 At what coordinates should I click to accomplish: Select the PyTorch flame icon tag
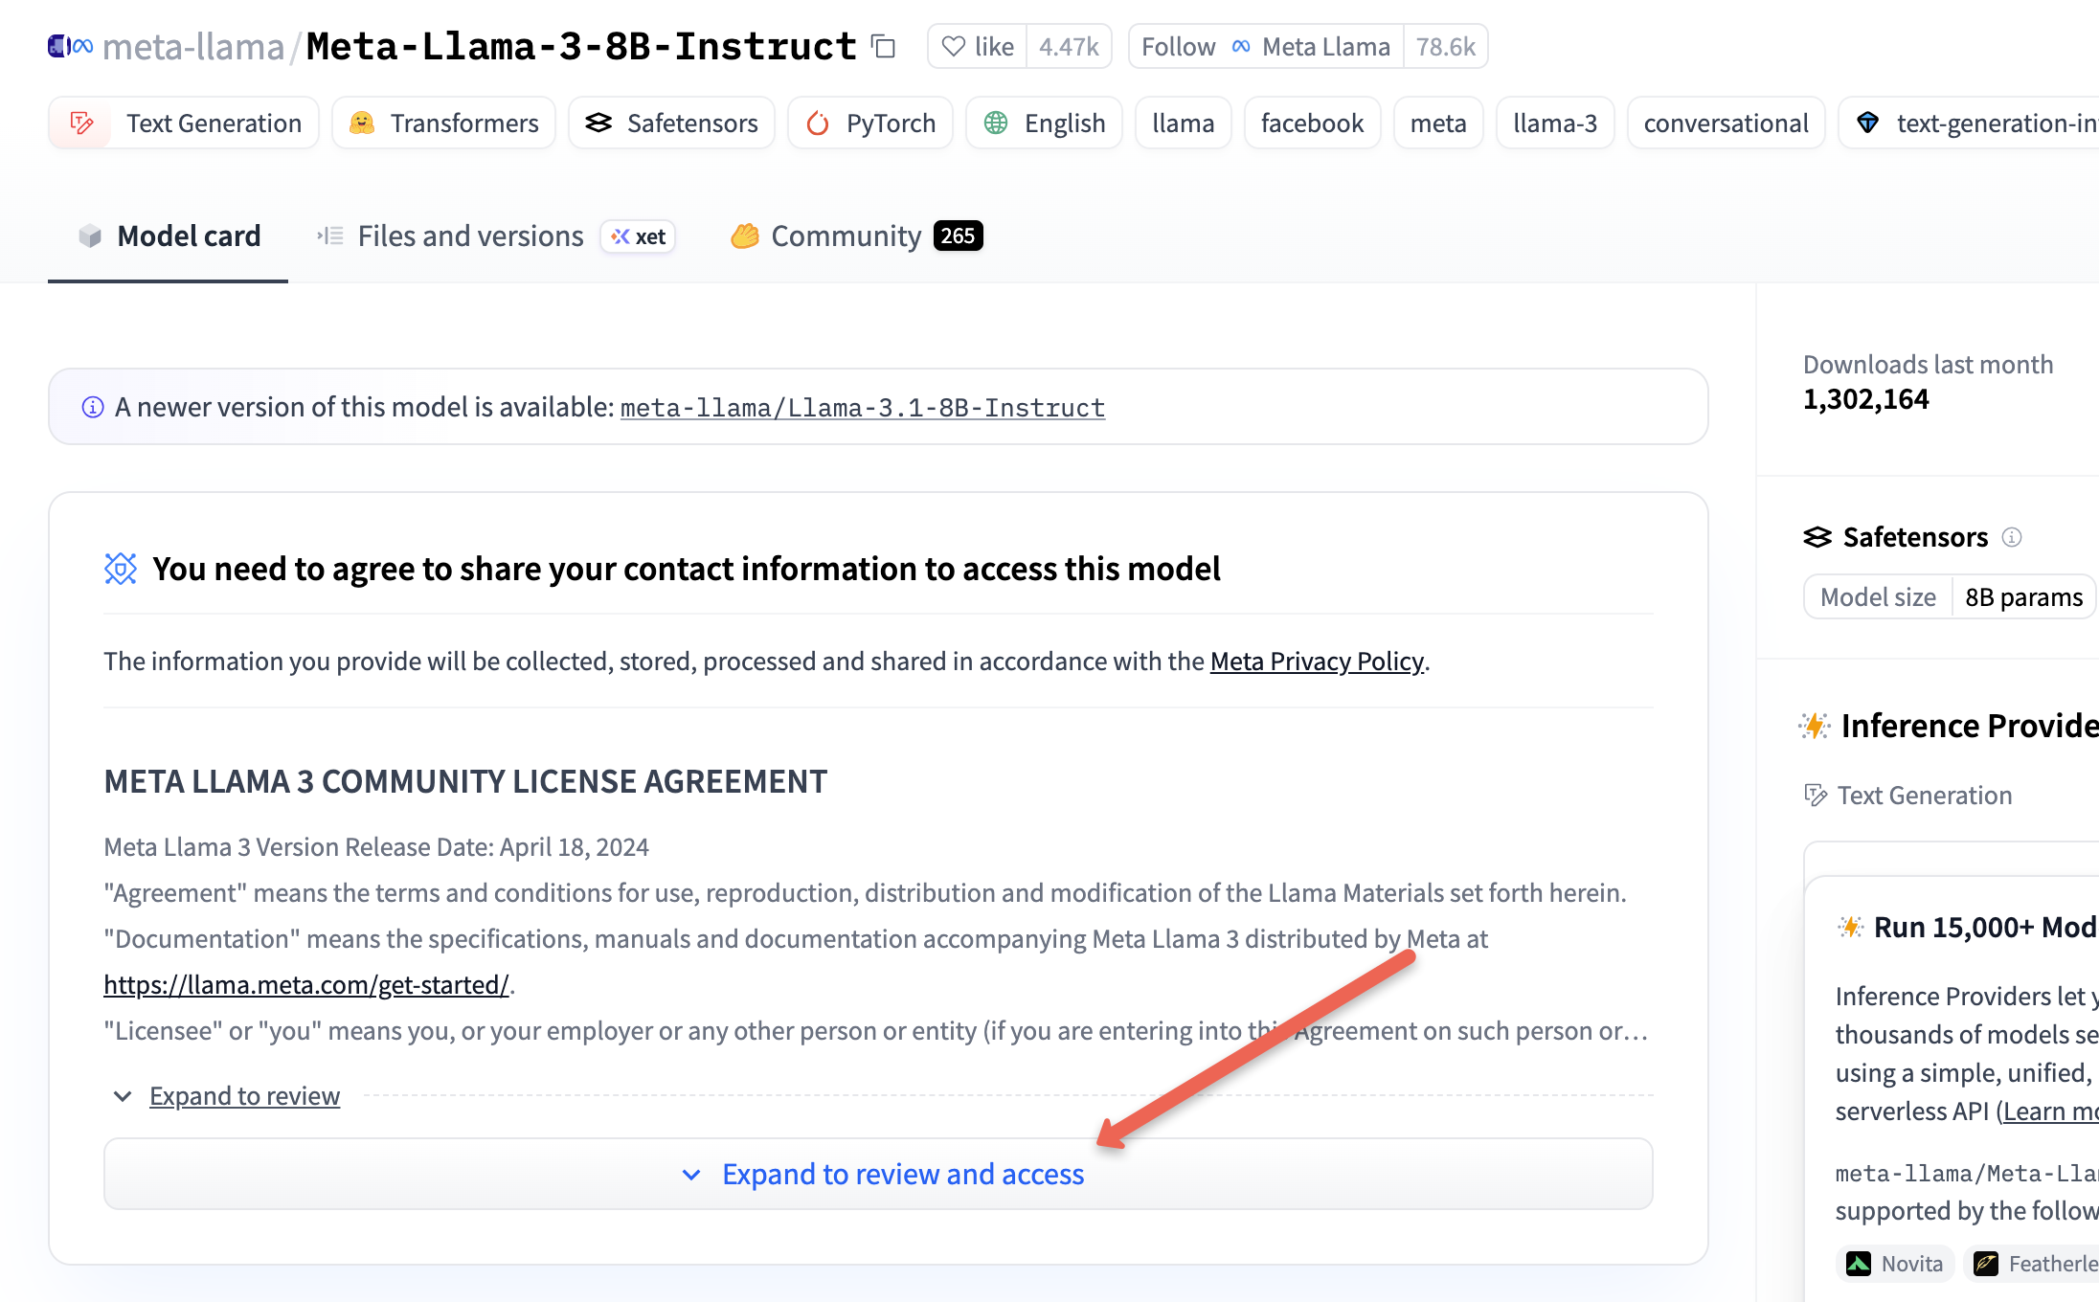point(819,123)
